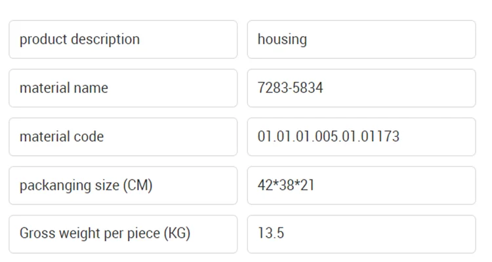Click the word "name" in material name label
The image size is (492, 262).
click(x=91, y=88)
